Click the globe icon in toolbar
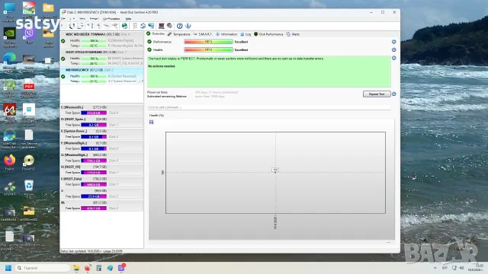The width and height of the screenshot is (488, 274). coord(124,26)
